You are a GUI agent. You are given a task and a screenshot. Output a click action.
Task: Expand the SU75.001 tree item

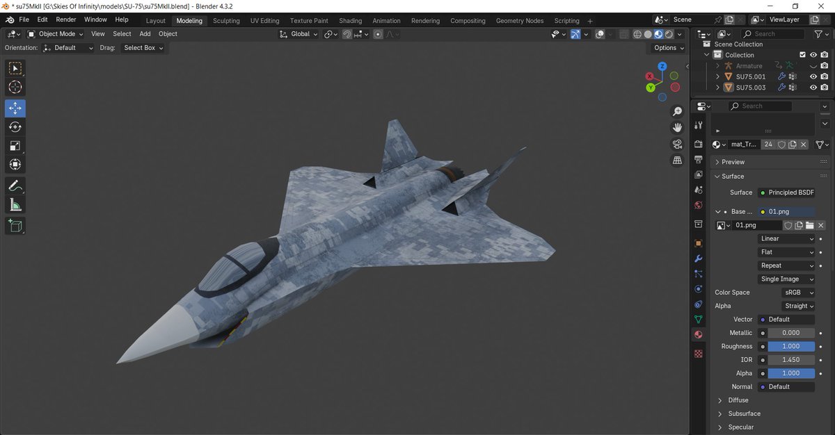point(717,76)
